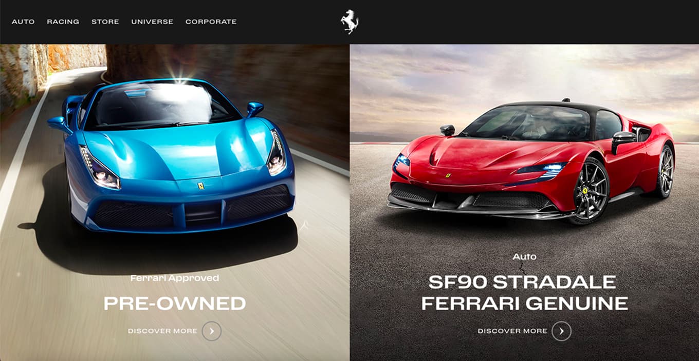Click the Ferrari prancing horse logo
Image resolution: width=699 pixels, height=361 pixels.
point(349,22)
